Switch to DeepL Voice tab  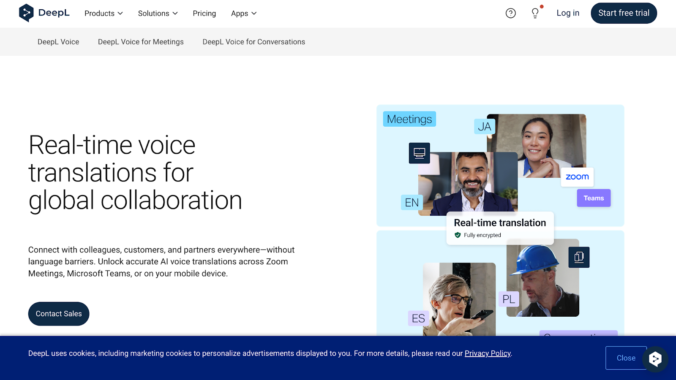click(58, 42)
